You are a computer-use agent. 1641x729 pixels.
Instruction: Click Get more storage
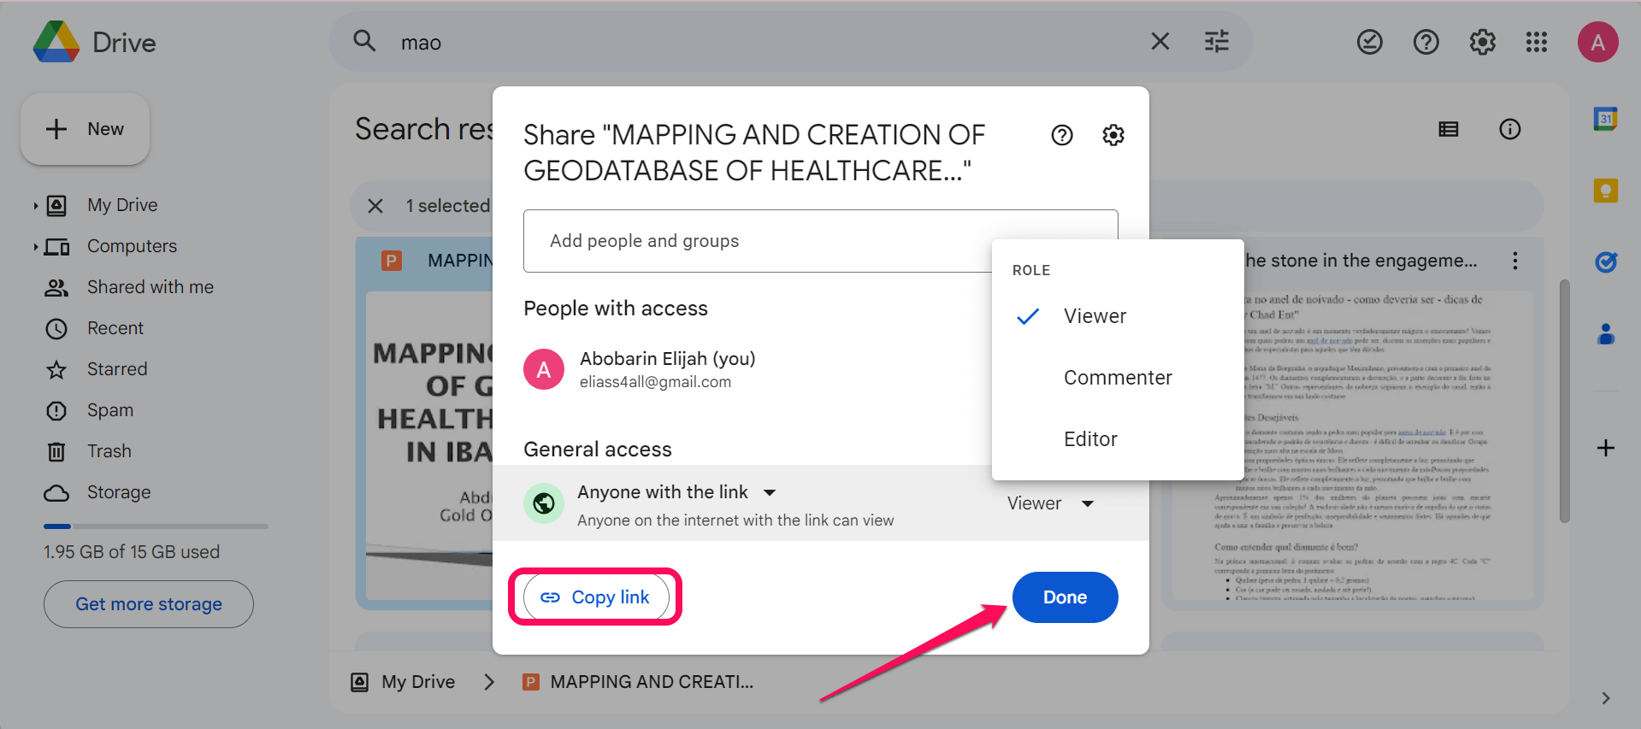[x=149, y=604]
